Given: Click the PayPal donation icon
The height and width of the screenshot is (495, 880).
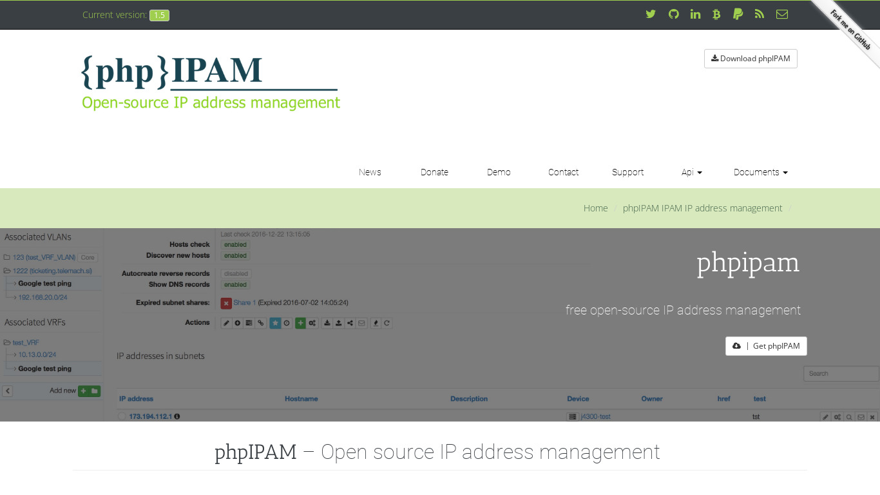Looking at the screenshot, I should coord(738,14).
